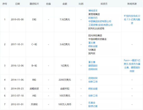Select investor text 阿布扎比投资局
The width and height of the screenshot is (143, 110).
click(x=96, y=28)
